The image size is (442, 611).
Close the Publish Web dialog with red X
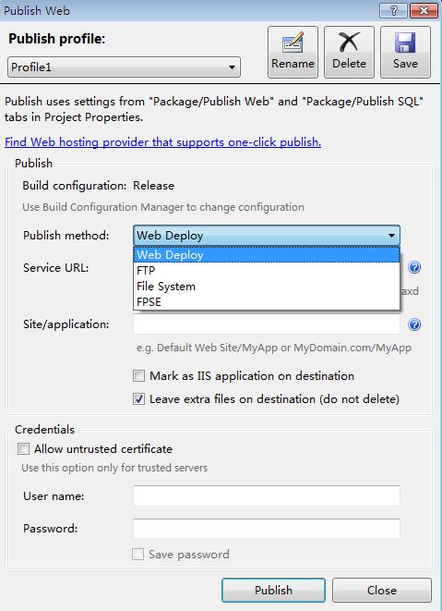click(424, 10)
